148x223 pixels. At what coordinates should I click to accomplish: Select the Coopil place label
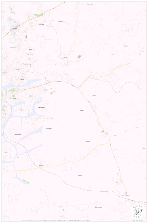[126, 46]
